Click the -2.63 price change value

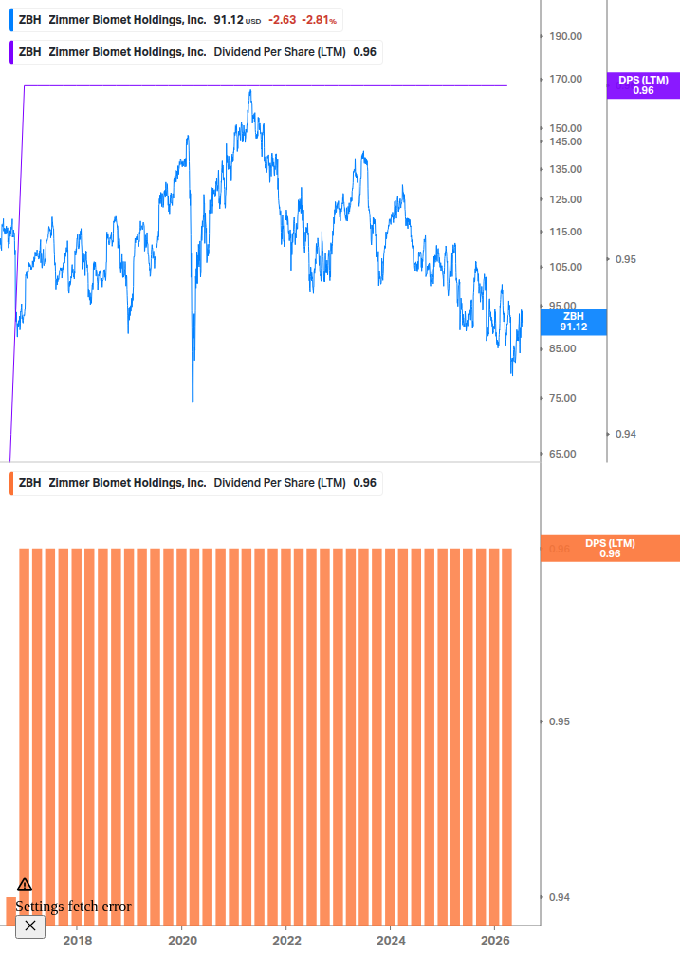(x=283, y=20)
